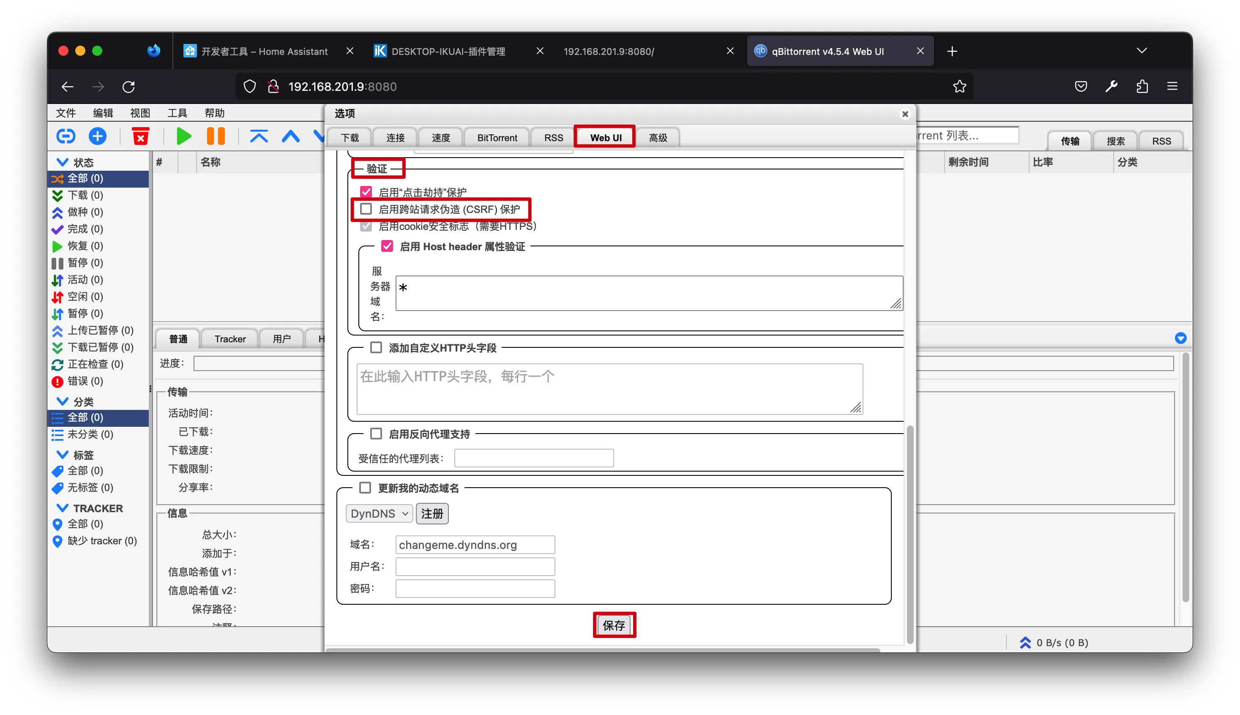Click the blue add torrent file icon

click(x=97, y=136)
